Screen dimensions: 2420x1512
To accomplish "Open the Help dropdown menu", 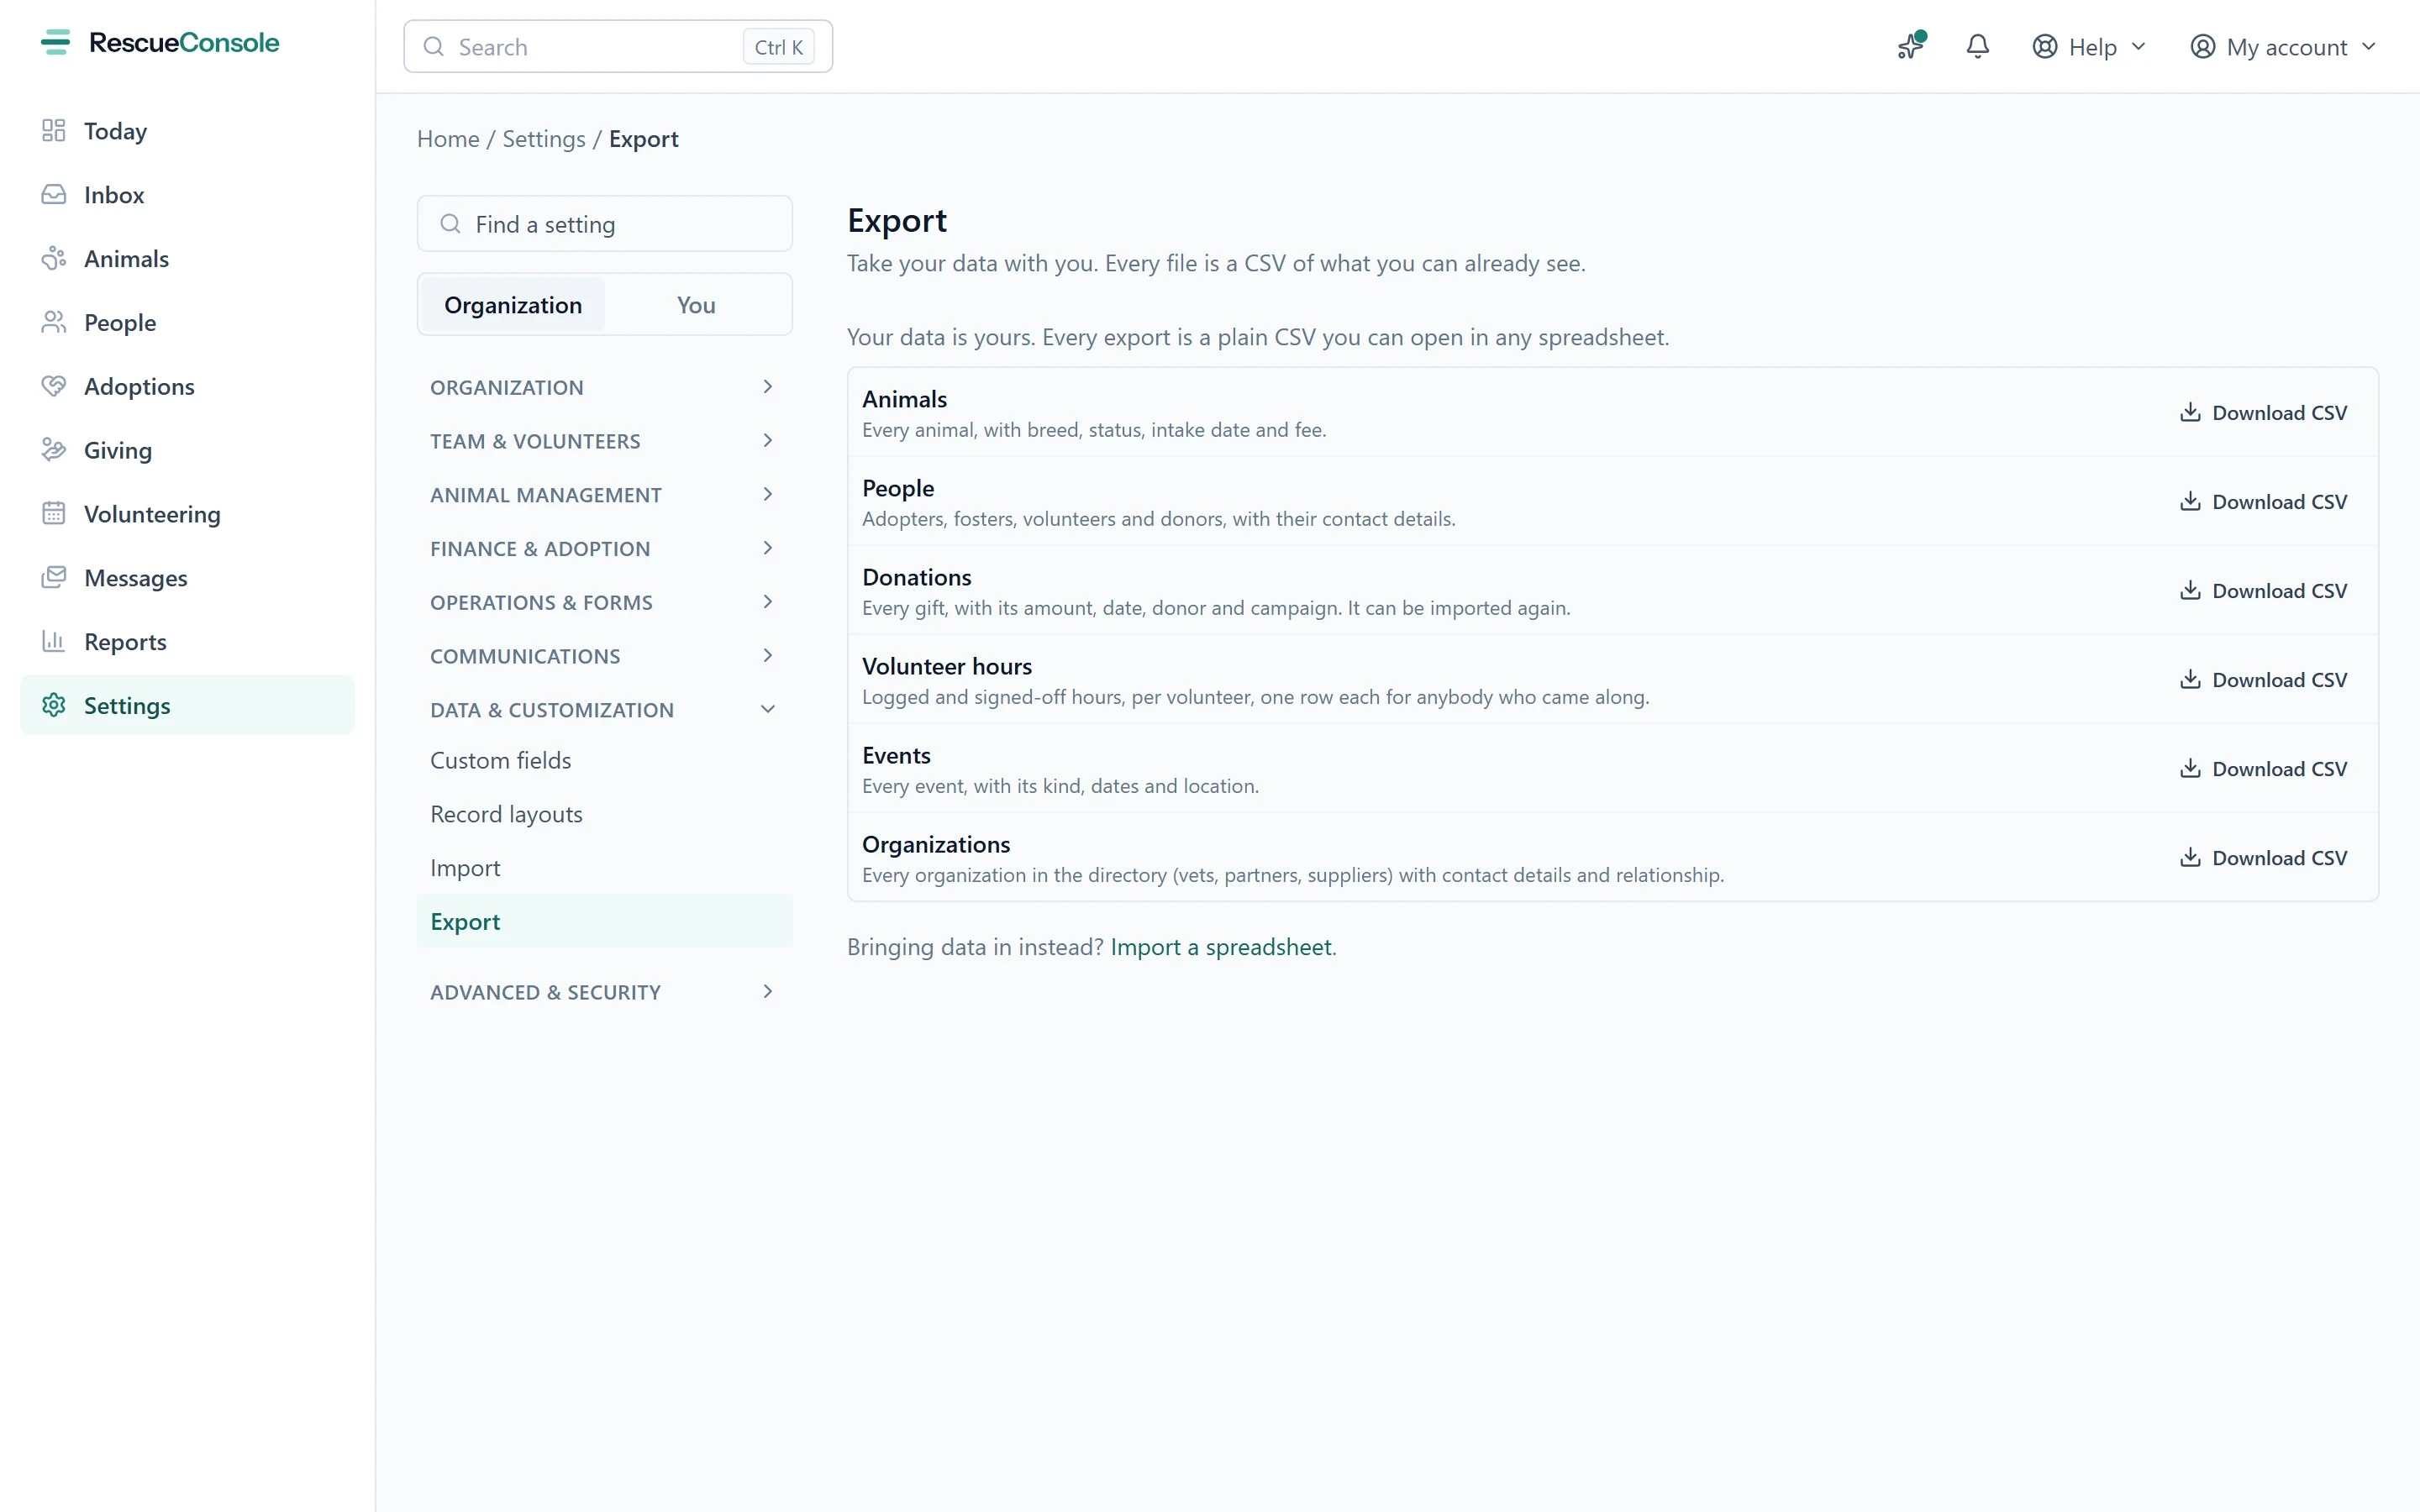I will [x=2089, y=47].
